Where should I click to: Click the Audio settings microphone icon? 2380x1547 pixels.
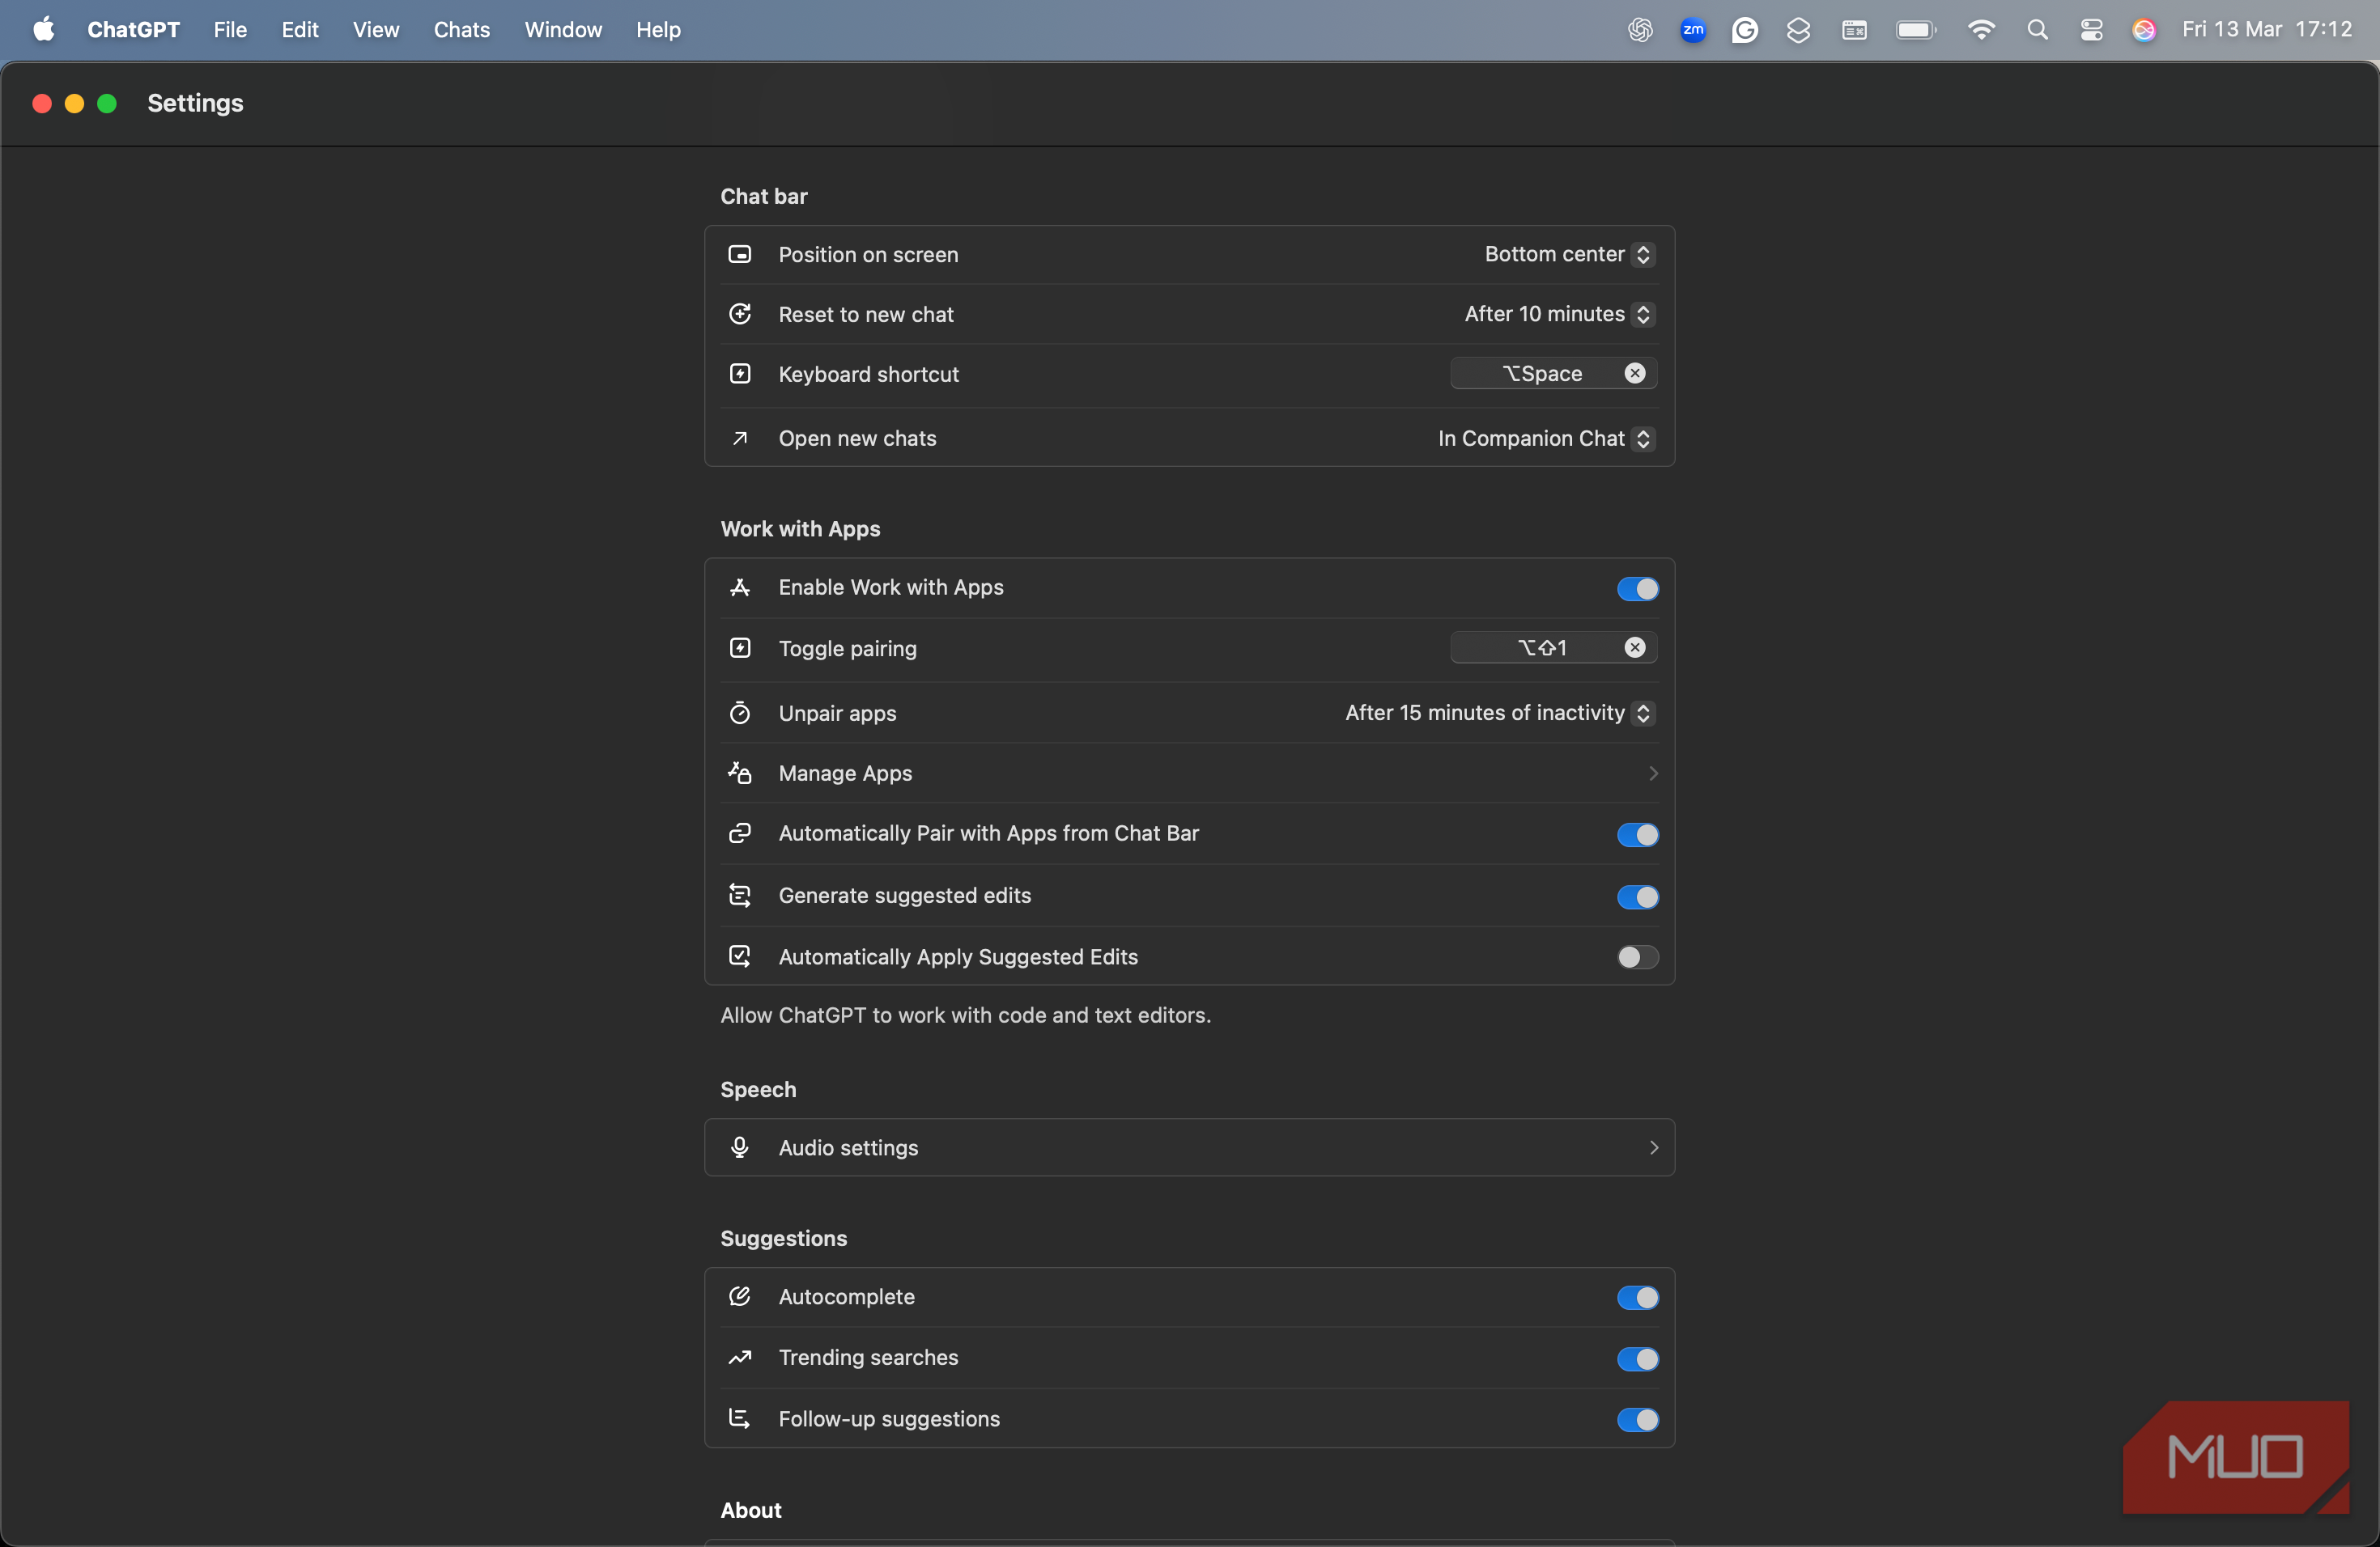740,1147
